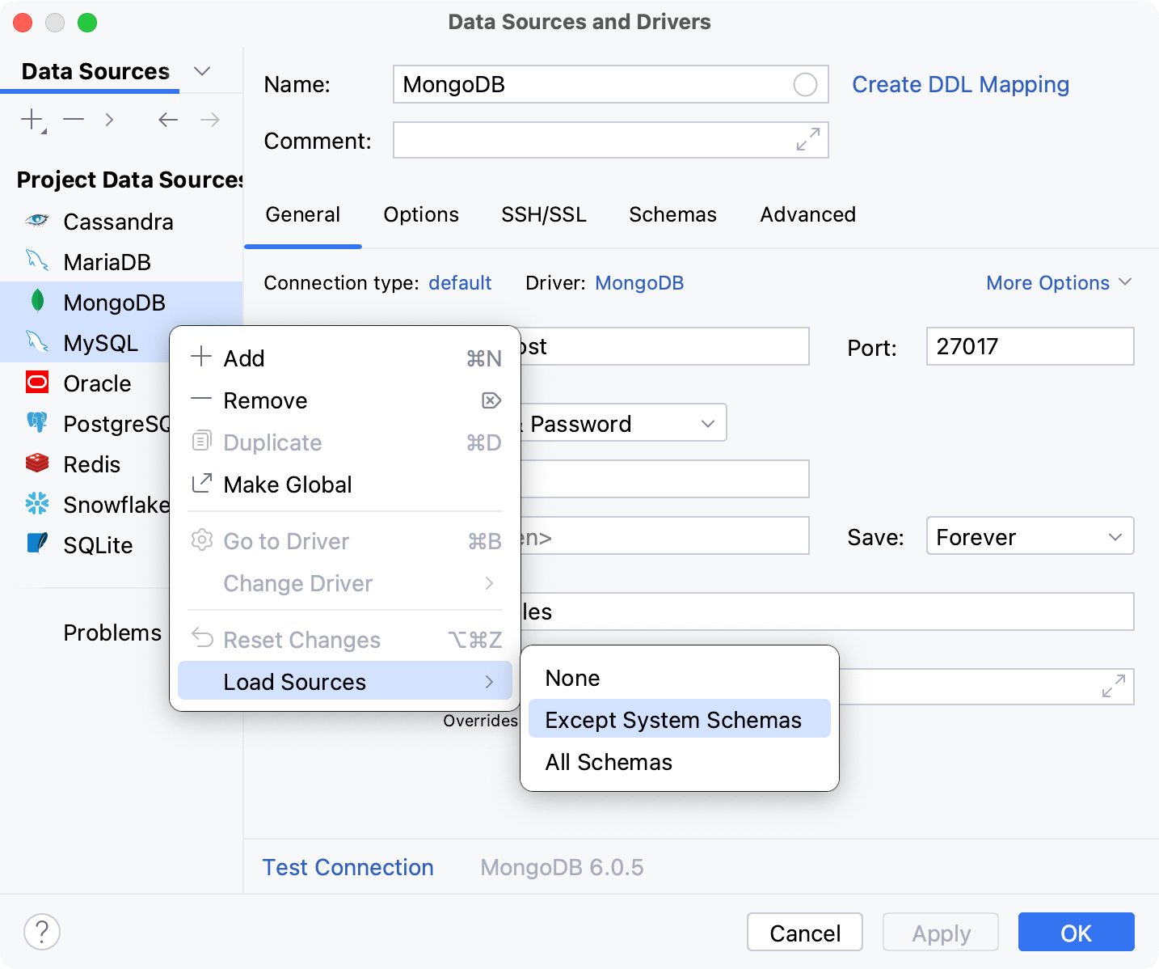Click the forward navigation arrow icon
1159x969 pixels.
point(209,119)
